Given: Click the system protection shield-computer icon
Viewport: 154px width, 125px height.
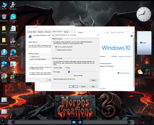Looking at the screenshot, I should tap(30, 36).
